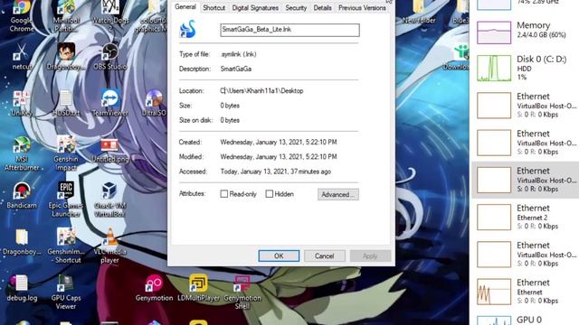
Task: Enable the Read-only attribute checkbox
Action: pyautogui.click(x=223, y=194)
